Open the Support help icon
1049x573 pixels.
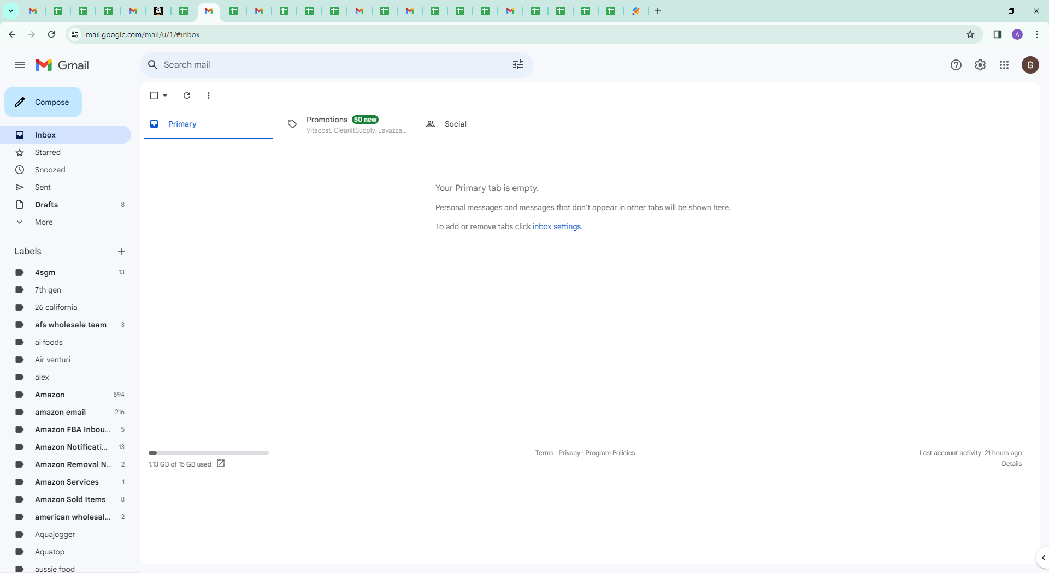pos(956,65)
